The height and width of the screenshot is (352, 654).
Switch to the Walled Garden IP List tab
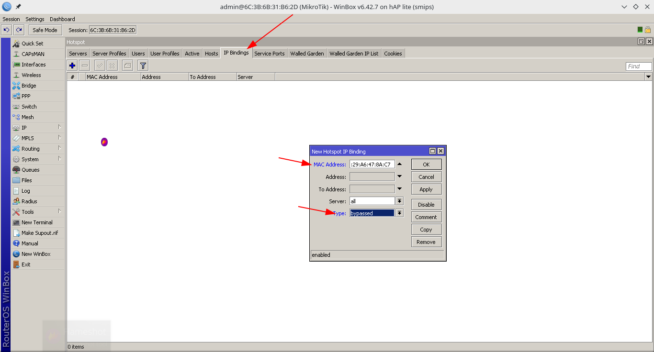(x=354, y=54)
